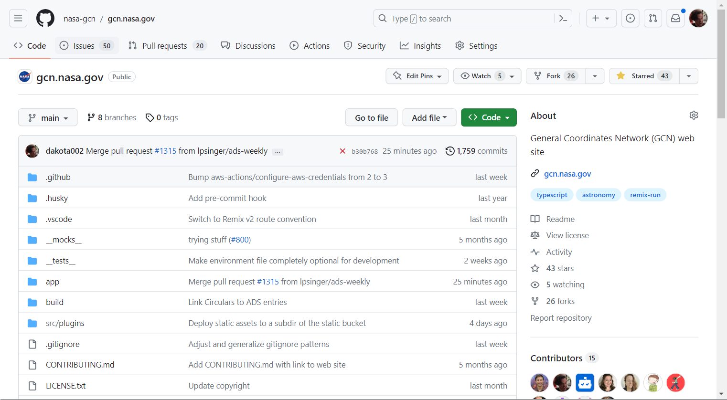Select the typescript topic tag
Screen dimensions: 727x400
552,195
